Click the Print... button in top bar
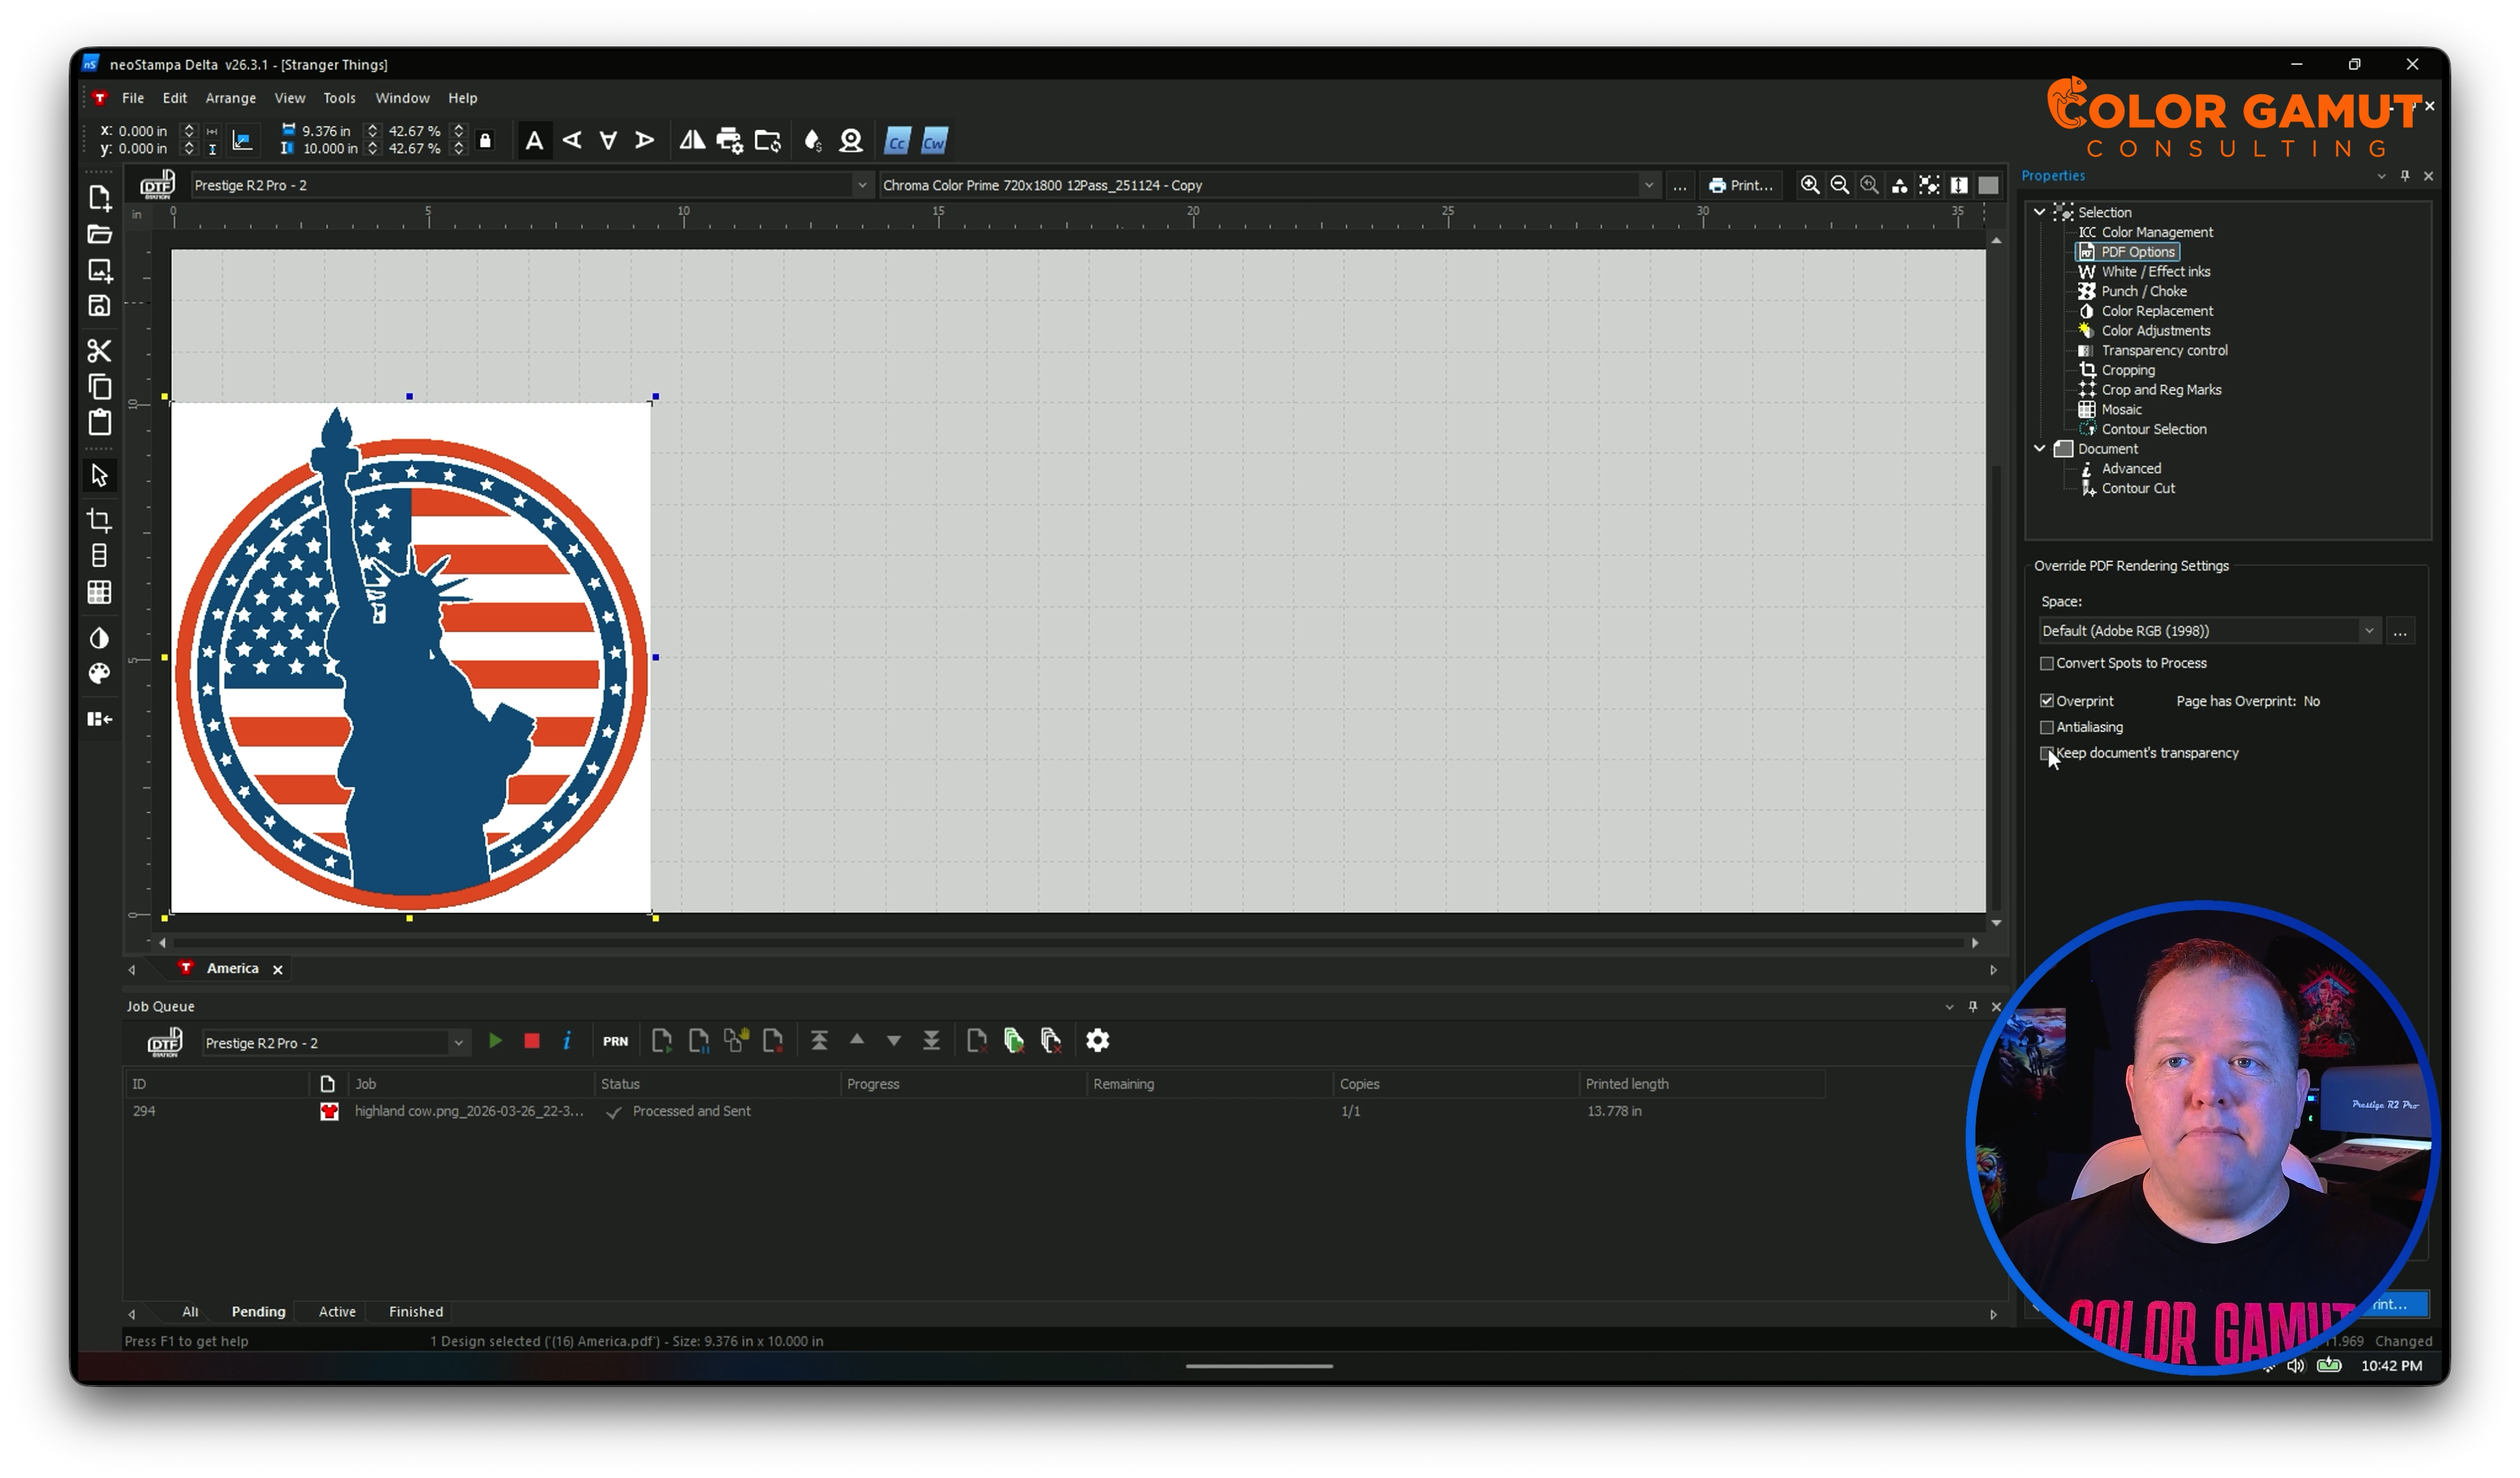The image size is (2520, 1478). tap(1740, 185)
